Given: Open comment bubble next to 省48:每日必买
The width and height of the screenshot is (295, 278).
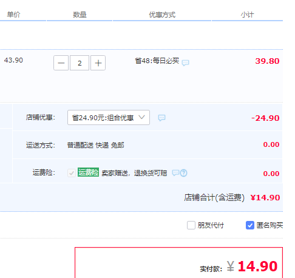Looking at the screenshot, I should tap(185, 63).
